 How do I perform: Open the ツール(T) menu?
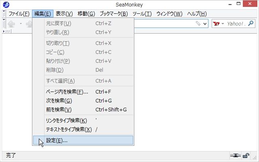click(142, 14)
